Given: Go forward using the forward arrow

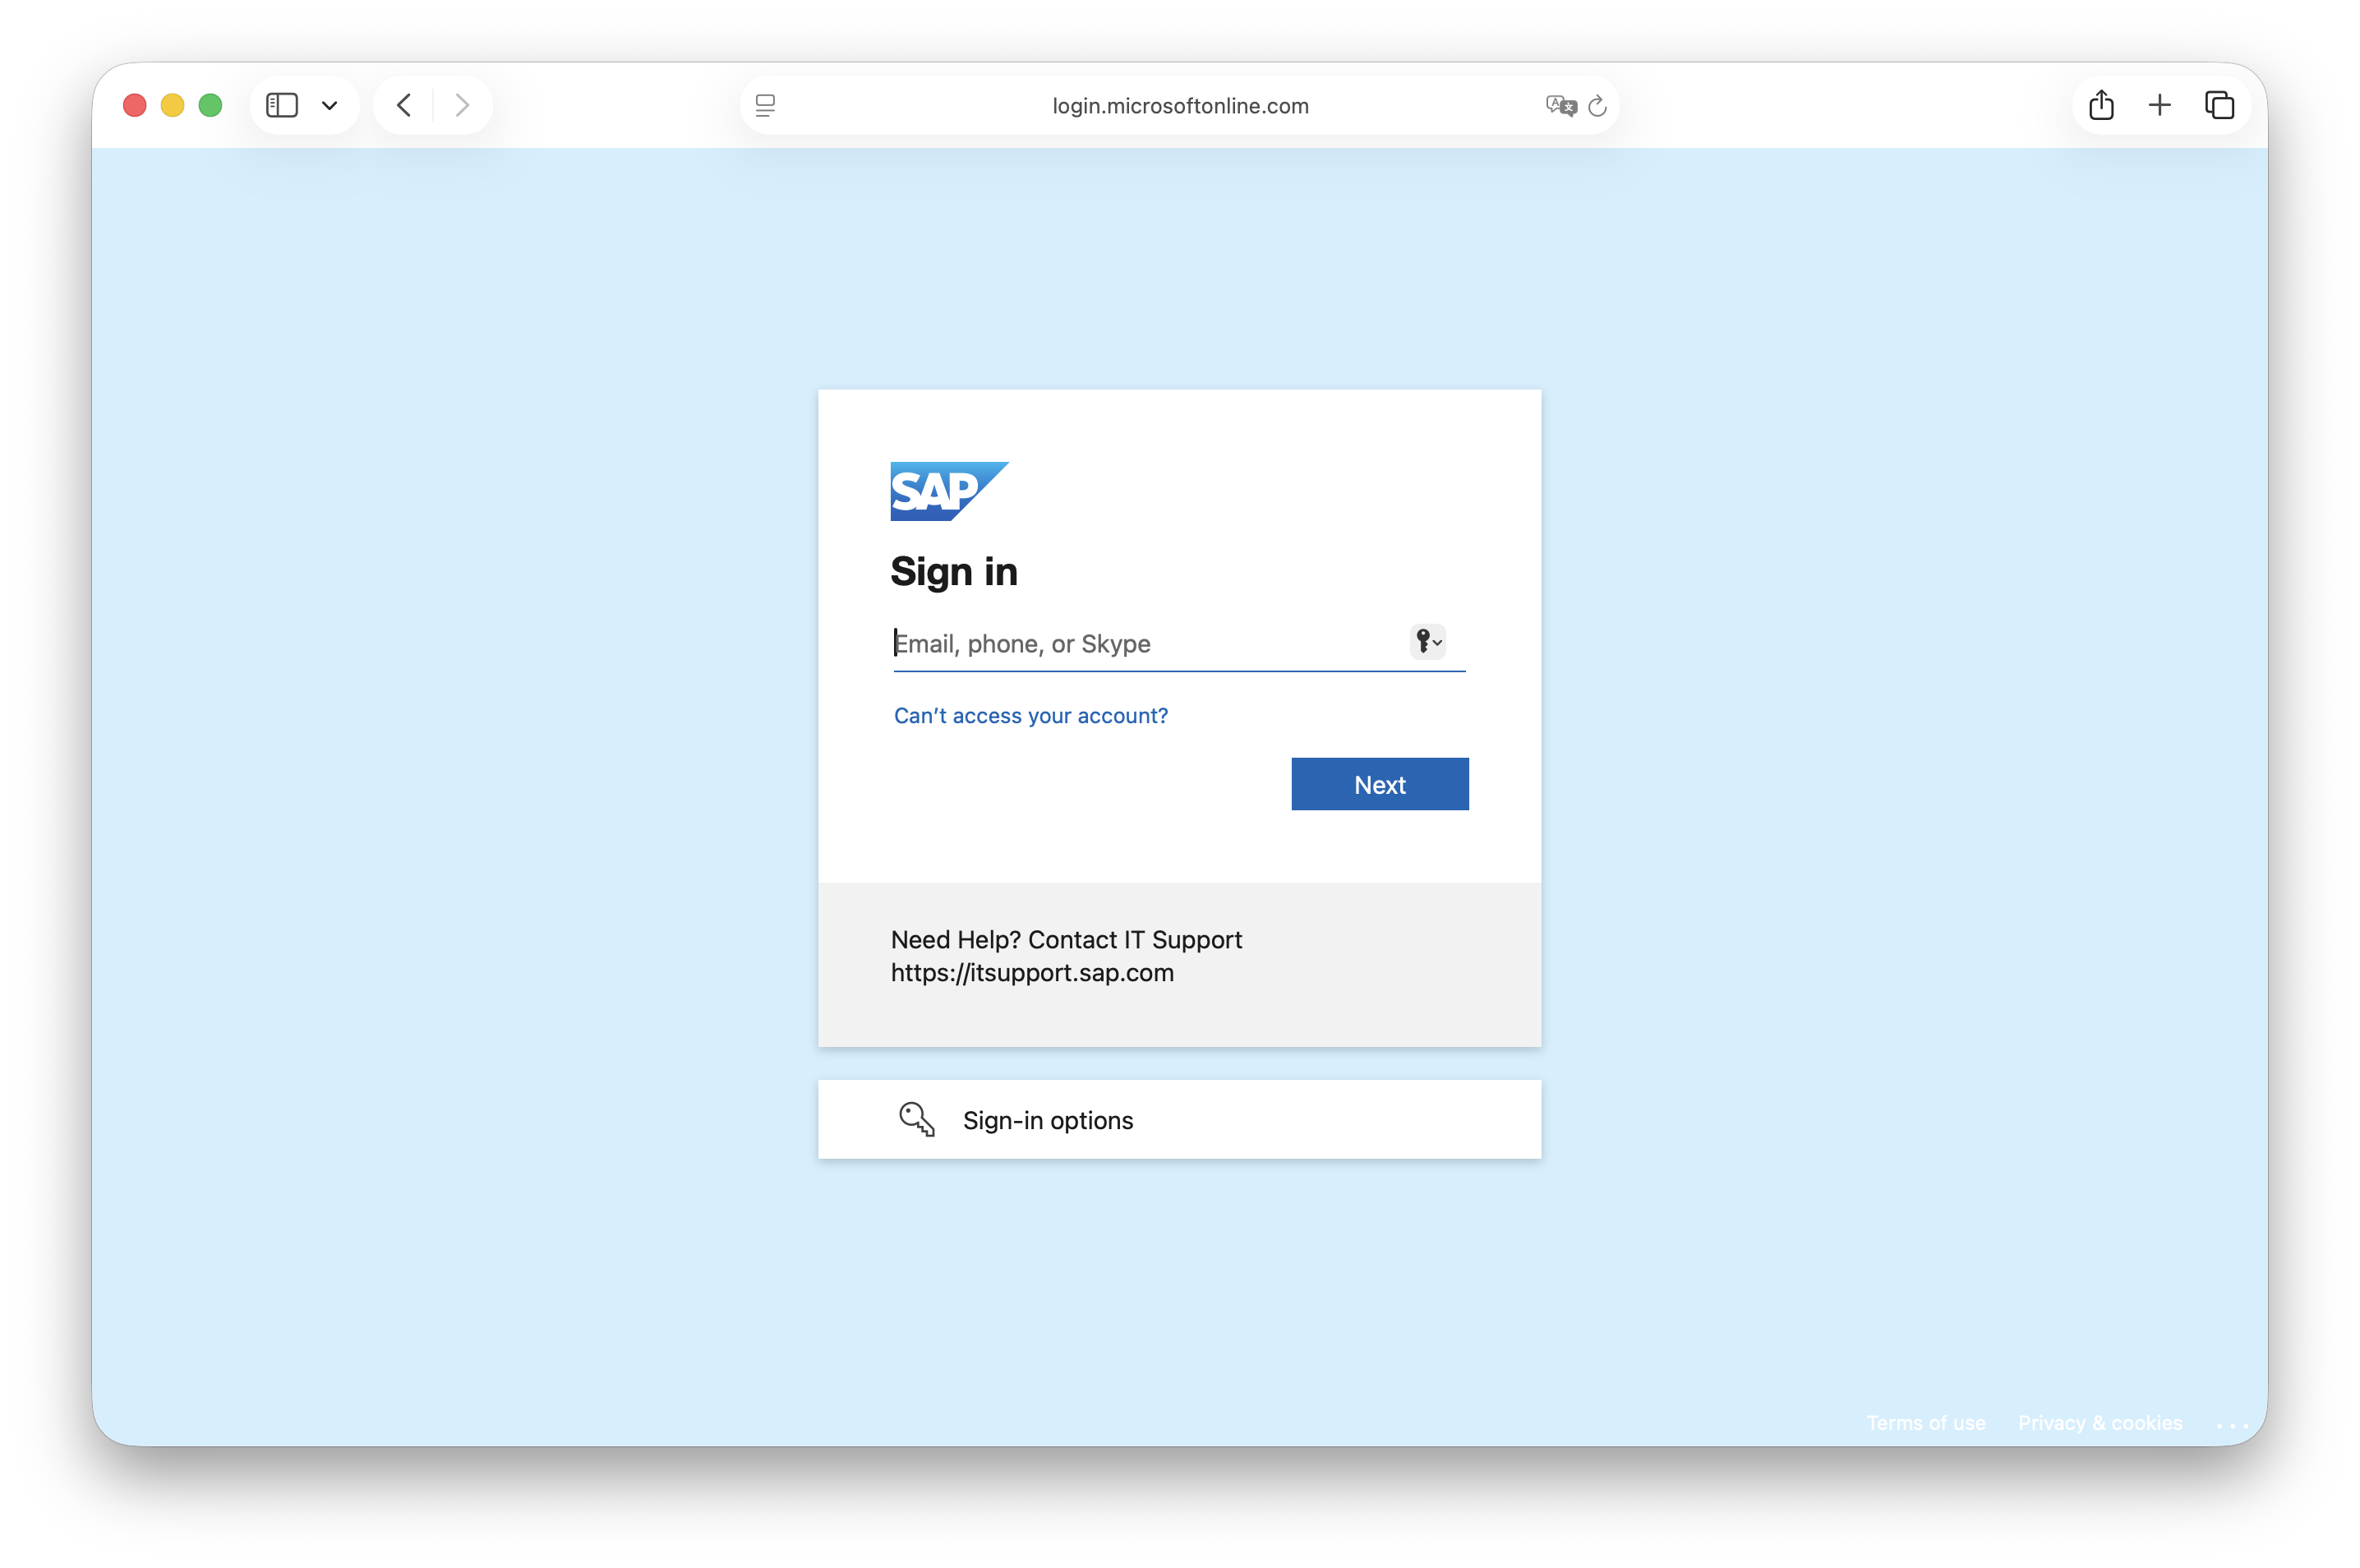Looking at the screenshot, I should [462, 105].
